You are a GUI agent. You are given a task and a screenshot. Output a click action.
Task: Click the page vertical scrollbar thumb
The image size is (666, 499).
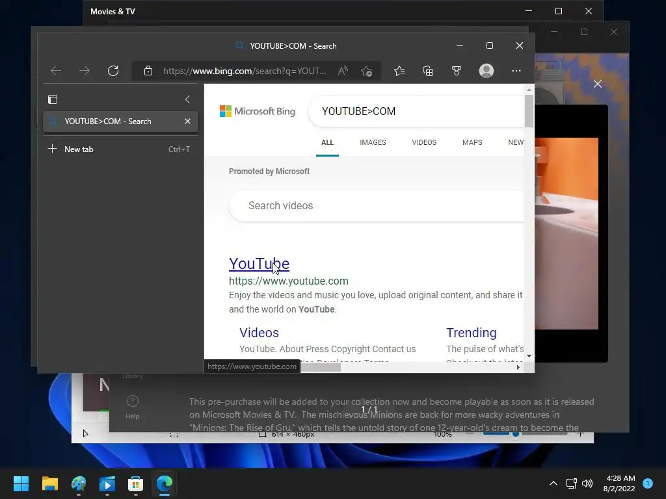point(529,110)
